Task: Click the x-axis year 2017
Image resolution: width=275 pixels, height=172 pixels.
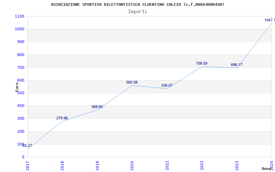Action: click(x=27, y=165)
